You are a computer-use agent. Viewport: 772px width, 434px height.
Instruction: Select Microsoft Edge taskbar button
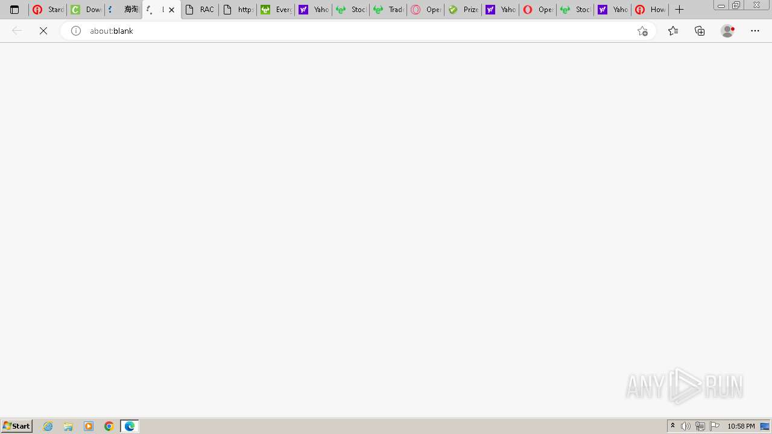pos(130,426)
